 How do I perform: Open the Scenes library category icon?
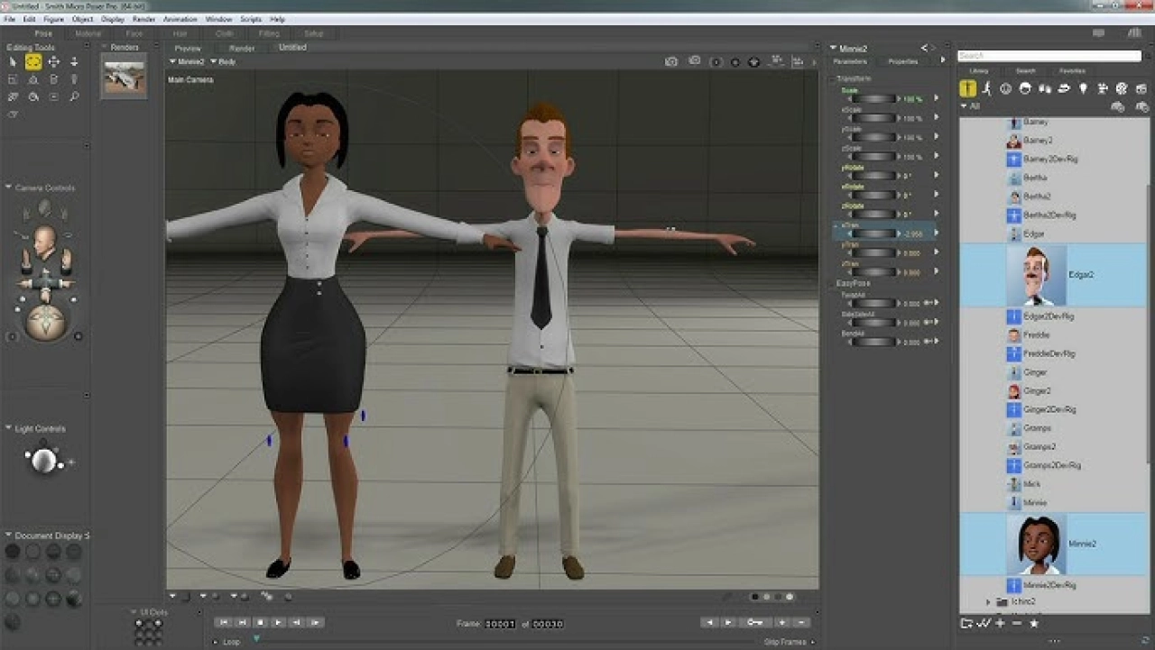1141,88
